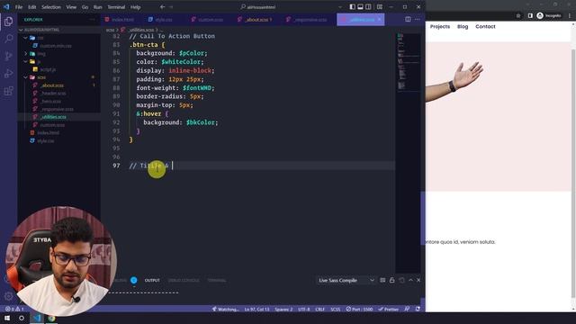Select the TERMINAL panel tab

pyautogui.click(x=217, y=280)
